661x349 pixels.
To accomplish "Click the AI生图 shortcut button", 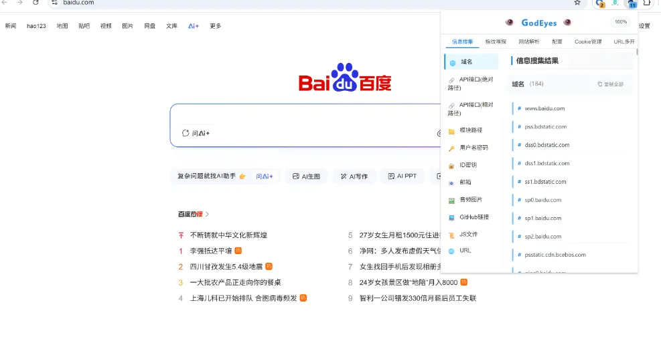I will (x=307, y=177).
